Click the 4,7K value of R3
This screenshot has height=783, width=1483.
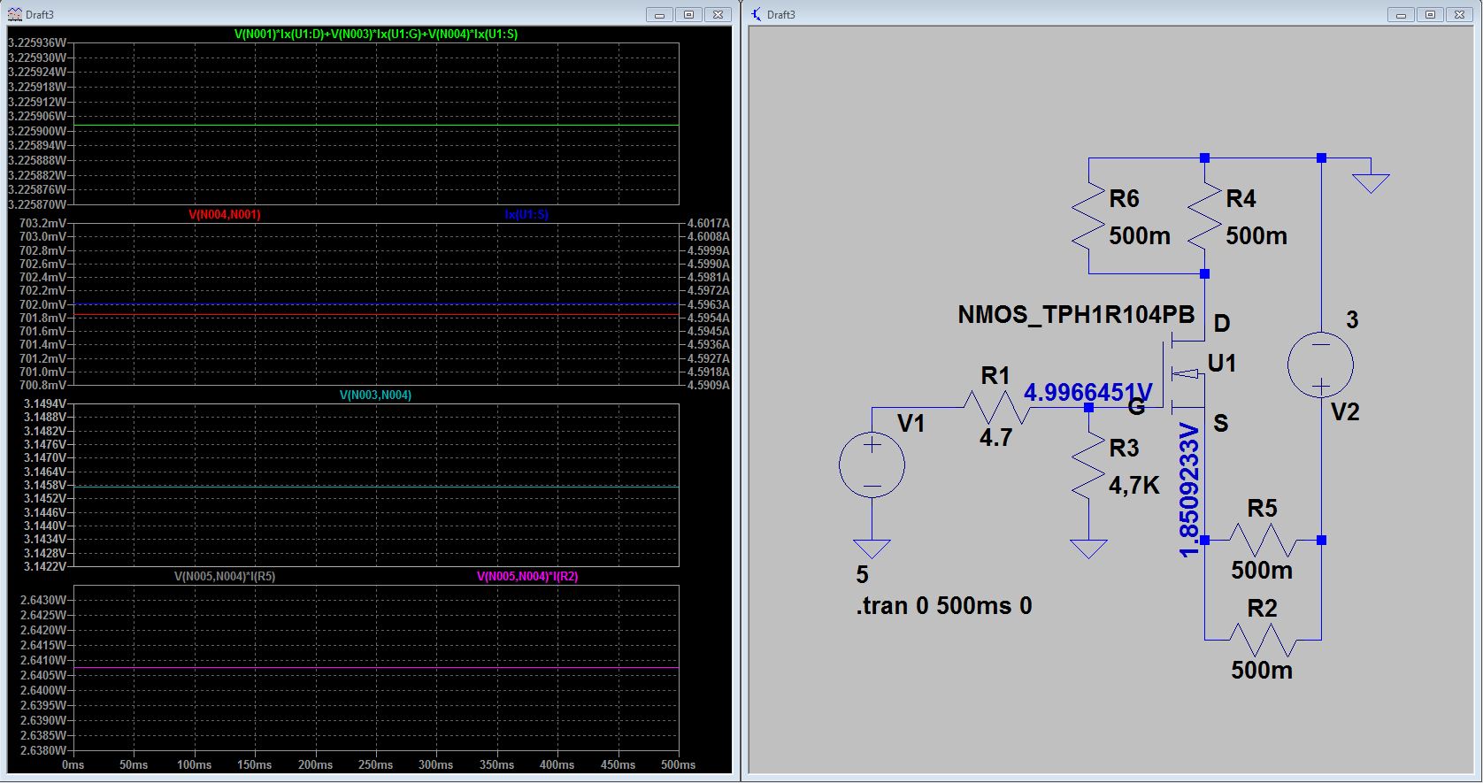click(x=1134, y=485)
